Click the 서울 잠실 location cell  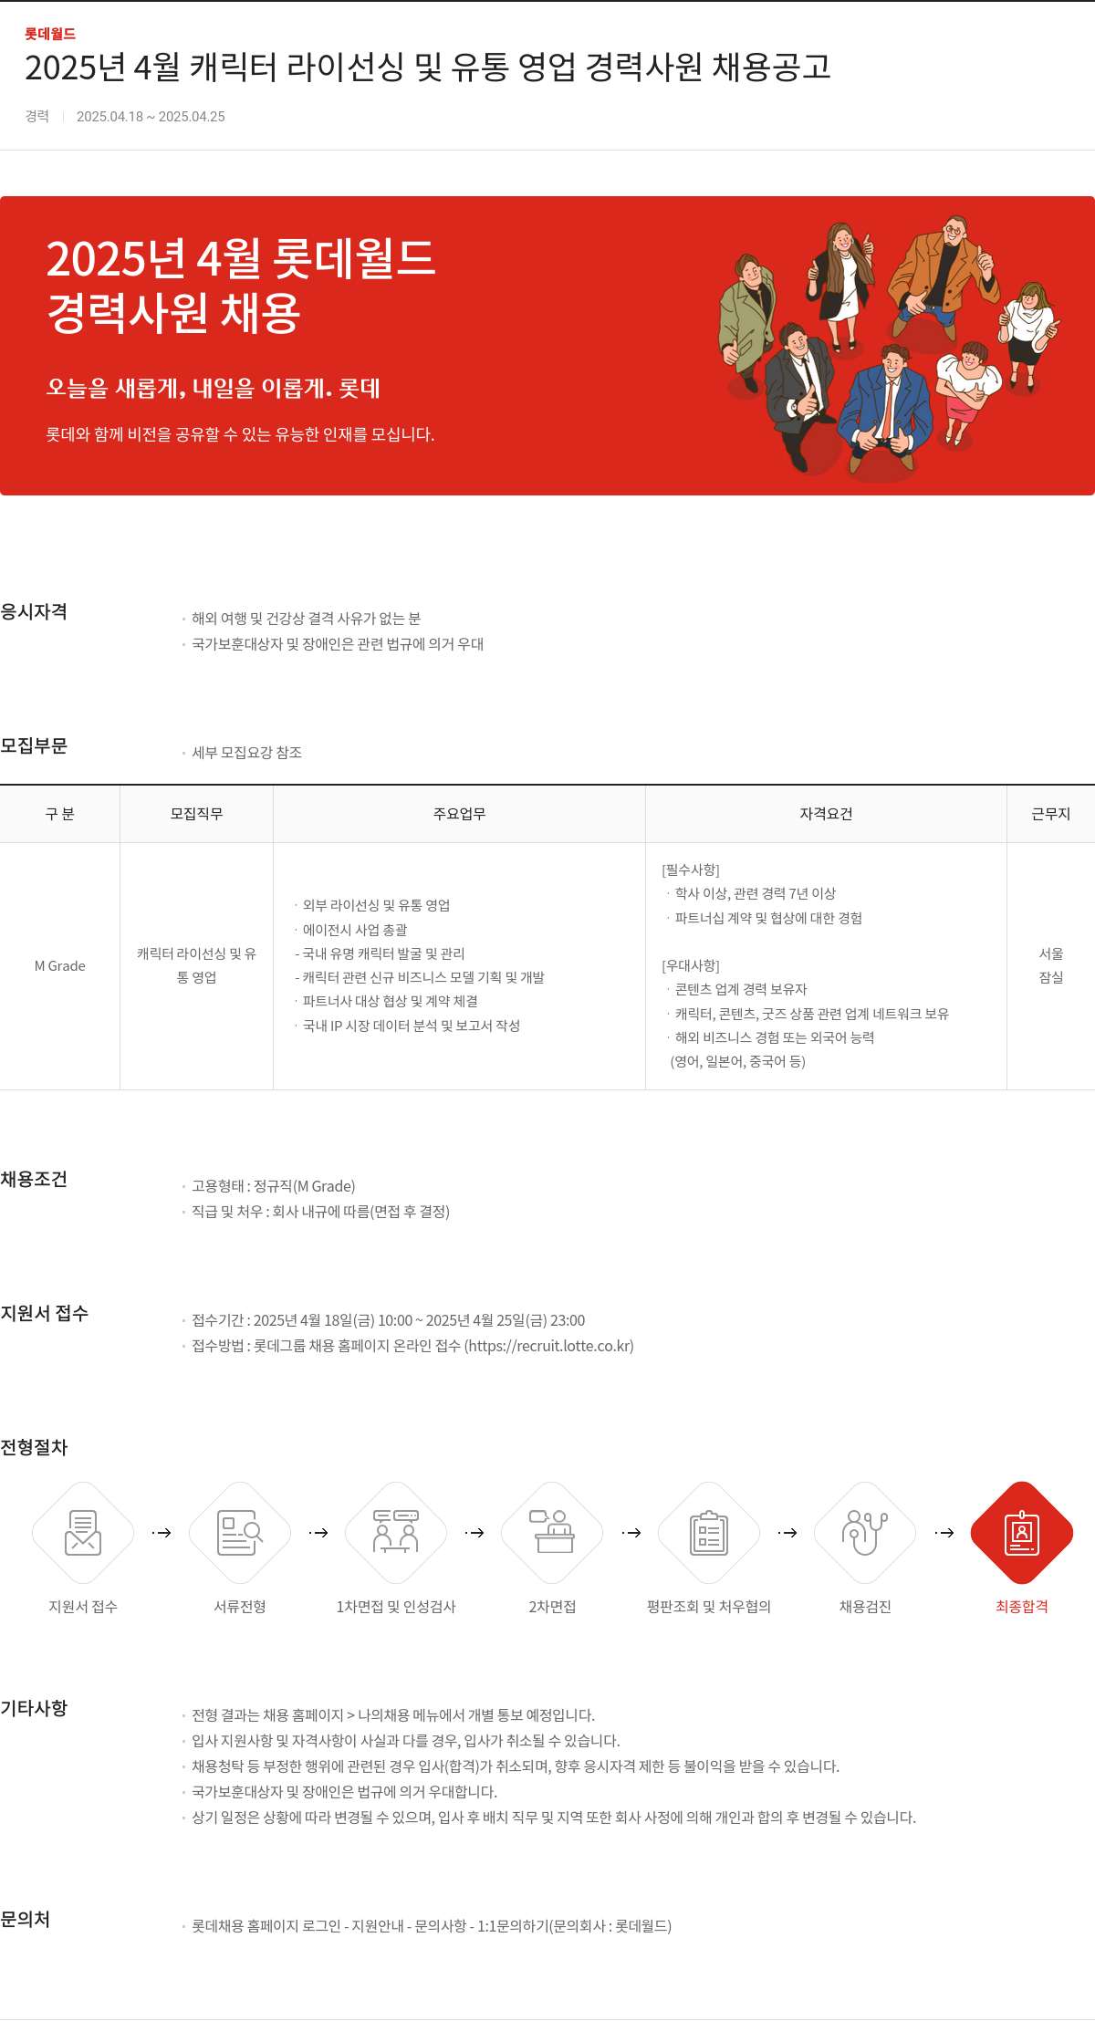pos(1051,965)
